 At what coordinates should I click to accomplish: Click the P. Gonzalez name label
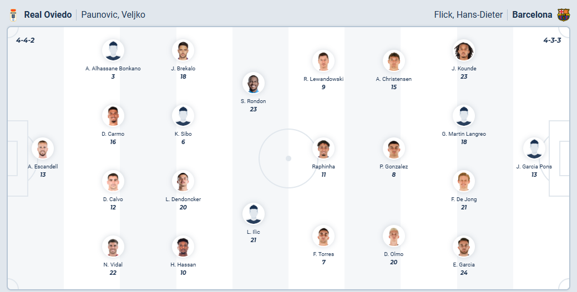coord(394,166)
